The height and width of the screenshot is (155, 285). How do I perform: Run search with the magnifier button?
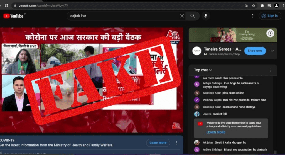pyautogui.click(x=193, y=16)
